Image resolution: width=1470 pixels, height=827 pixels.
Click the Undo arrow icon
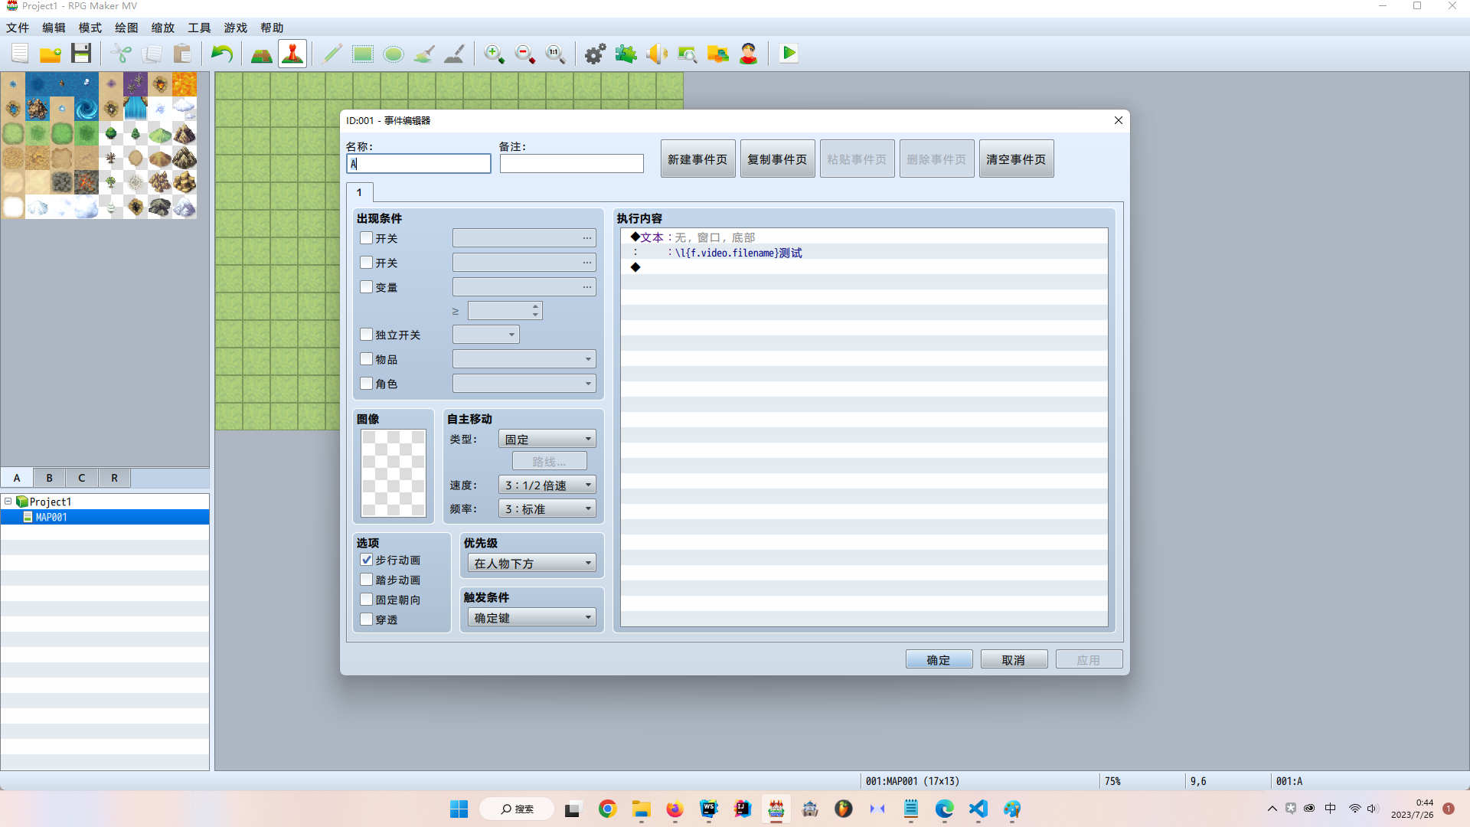coord(222,54)
